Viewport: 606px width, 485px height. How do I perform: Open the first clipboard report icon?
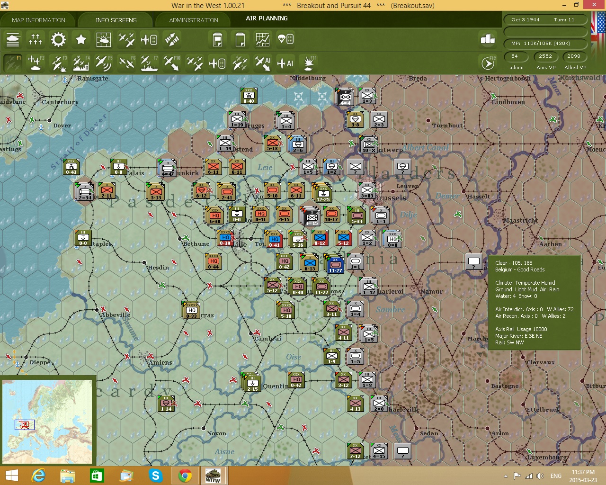[x=217, y=40]
